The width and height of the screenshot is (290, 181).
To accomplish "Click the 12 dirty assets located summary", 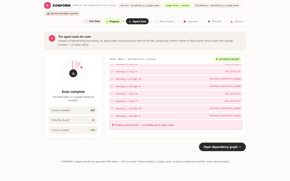I will click(x=176, y=125).
